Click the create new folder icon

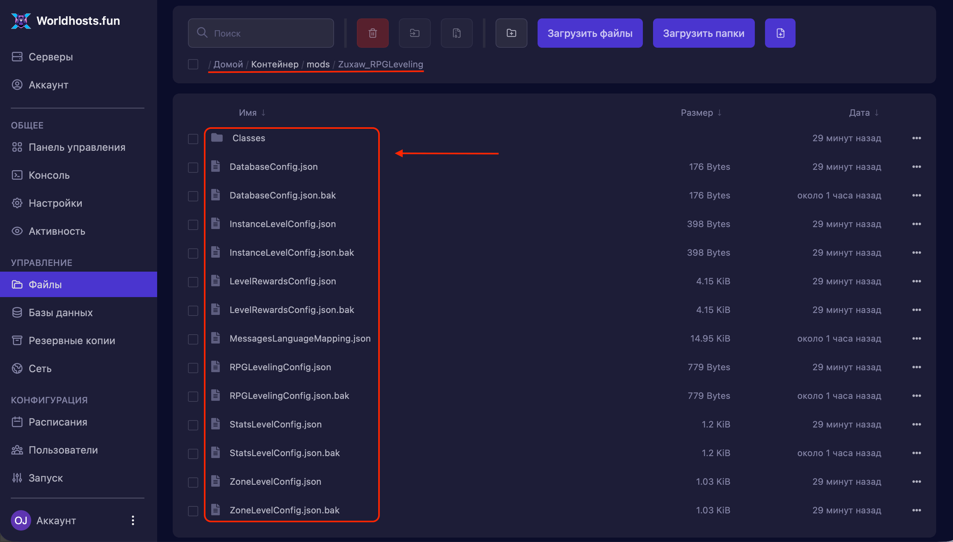[511, 33]
